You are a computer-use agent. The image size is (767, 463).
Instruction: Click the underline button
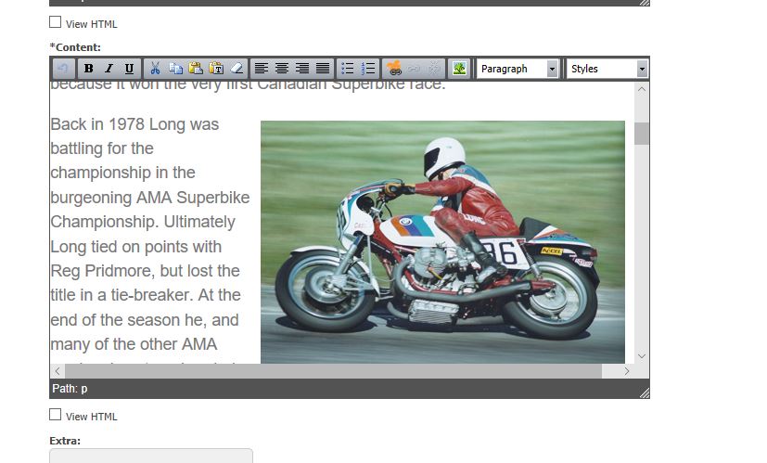click(129, 69)
